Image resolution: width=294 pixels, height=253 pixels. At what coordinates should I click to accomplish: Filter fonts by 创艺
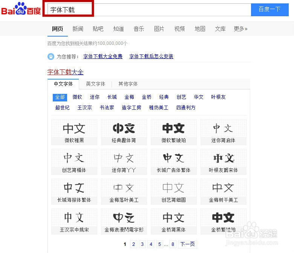point(181,97)
